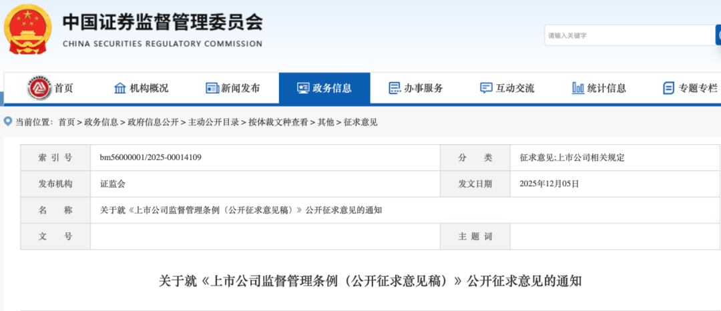The height and width of the screenshot is (311, 721).
Task: Click the 发文日期 label cell
Action: pos(475,184)
